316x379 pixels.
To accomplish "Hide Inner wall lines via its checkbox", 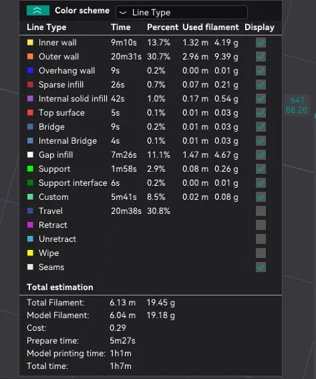I will (261, 43).
